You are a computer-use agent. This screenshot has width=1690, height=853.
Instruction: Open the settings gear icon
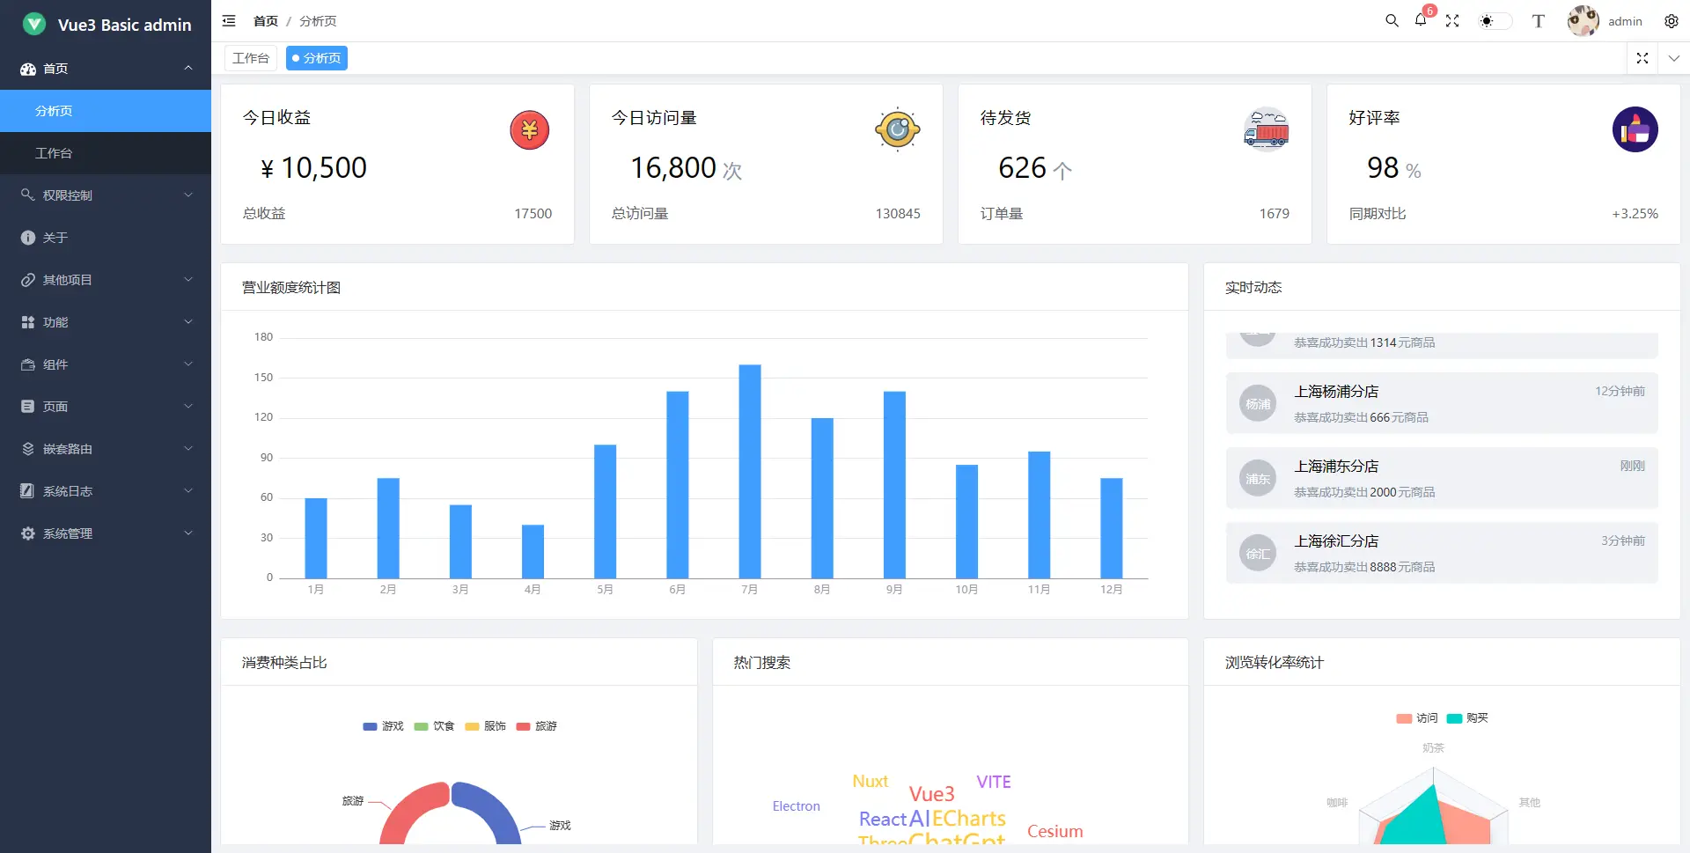[x=1671, y=21]
